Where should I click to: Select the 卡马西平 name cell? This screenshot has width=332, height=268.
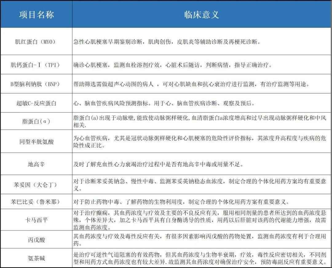tap(36, 220)
